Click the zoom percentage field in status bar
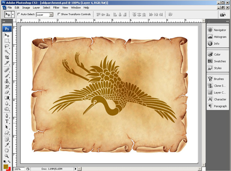This screenshot has height=171, width=231. (x=19, y=169)
